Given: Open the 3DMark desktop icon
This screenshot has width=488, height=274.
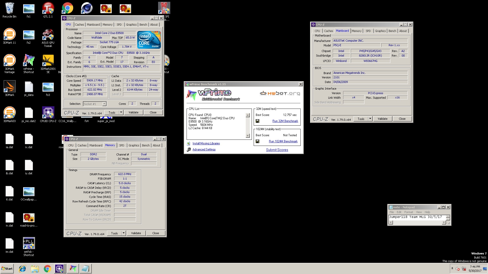Looking at the screenshot, I should [x=9, y=89].
